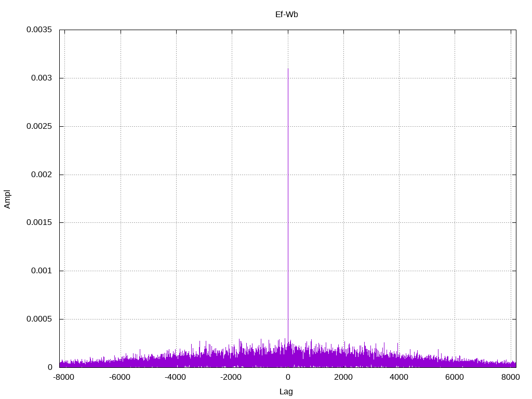Click the y-axis value 0.0035
Screen dimensions: 532x399
click(x=39, y=30)
